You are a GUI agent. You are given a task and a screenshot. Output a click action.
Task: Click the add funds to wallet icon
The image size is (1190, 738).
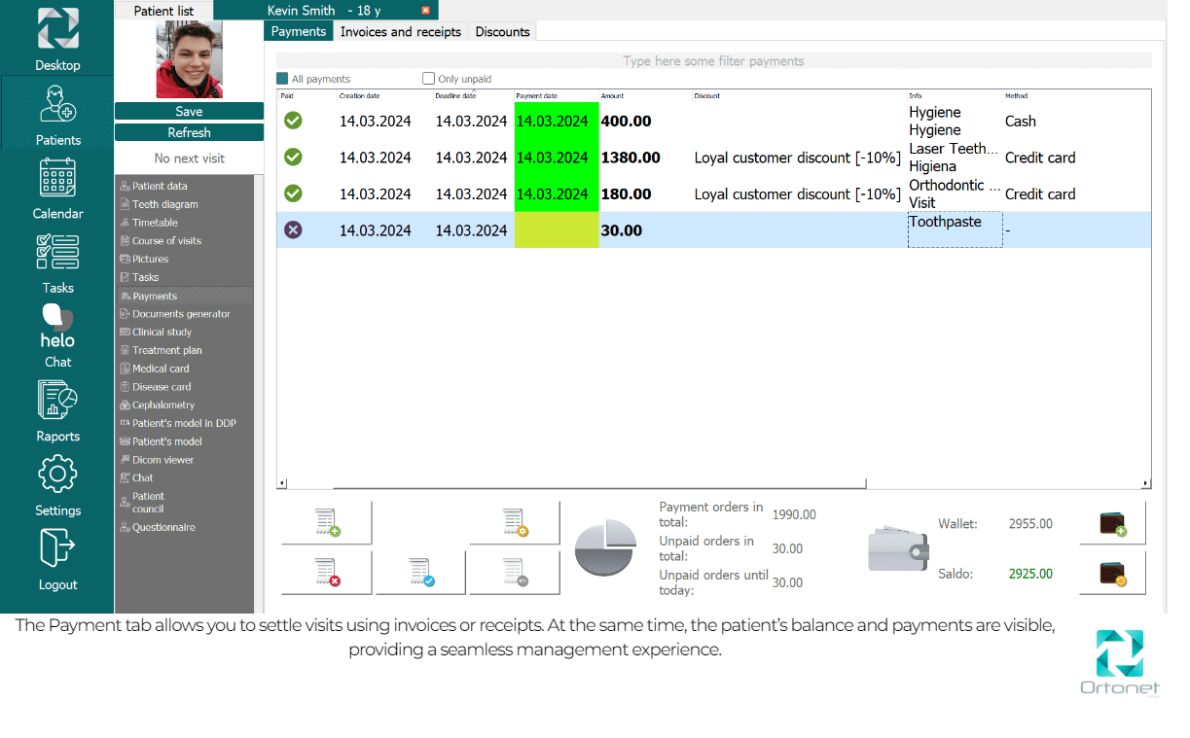(x=1112, y=523)
